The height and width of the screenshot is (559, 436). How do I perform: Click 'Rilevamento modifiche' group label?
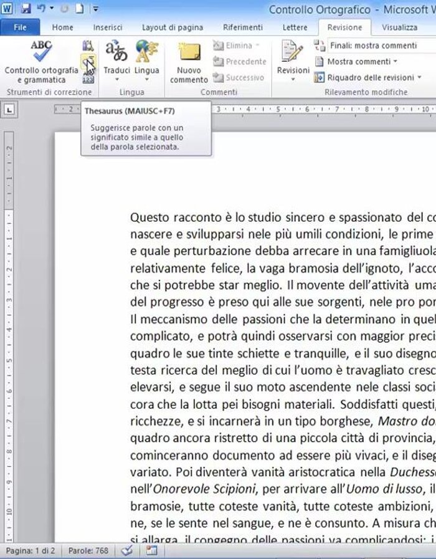[366, 92]
